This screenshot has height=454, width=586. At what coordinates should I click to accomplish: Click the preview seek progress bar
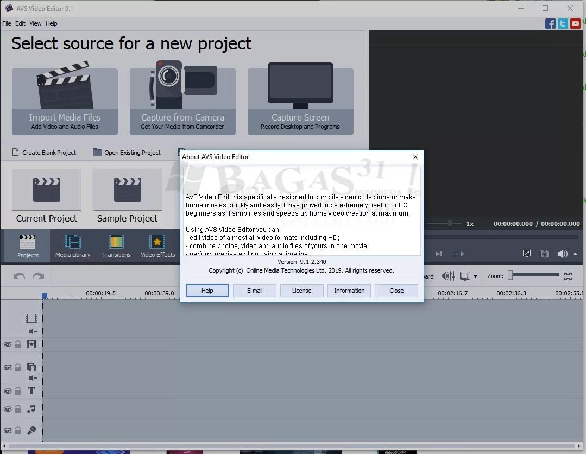click(501, 237)
